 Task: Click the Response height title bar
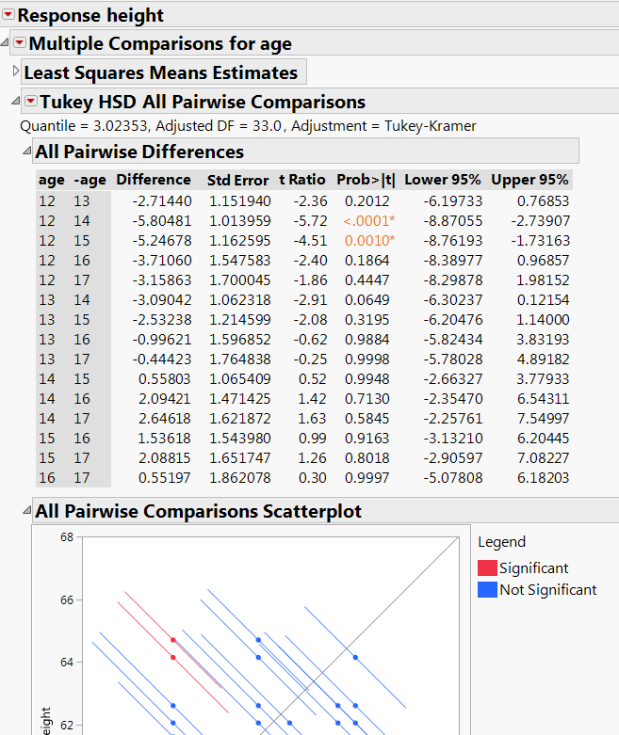(309, 15)
